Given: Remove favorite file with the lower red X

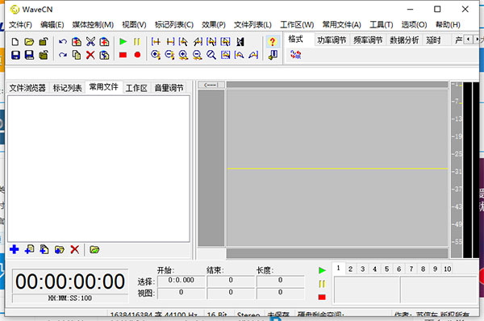Looking at the screenshot, I should click(75, 249).
